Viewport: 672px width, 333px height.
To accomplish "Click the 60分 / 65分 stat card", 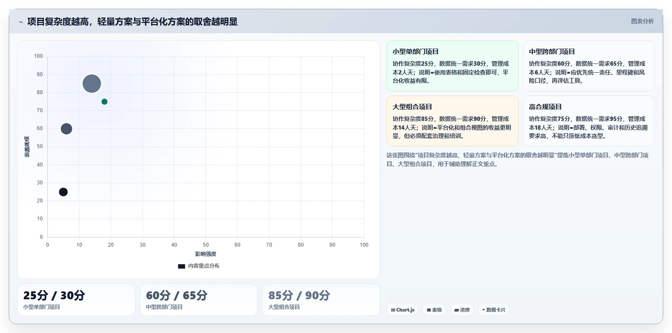I will click(x=198, y=300).
